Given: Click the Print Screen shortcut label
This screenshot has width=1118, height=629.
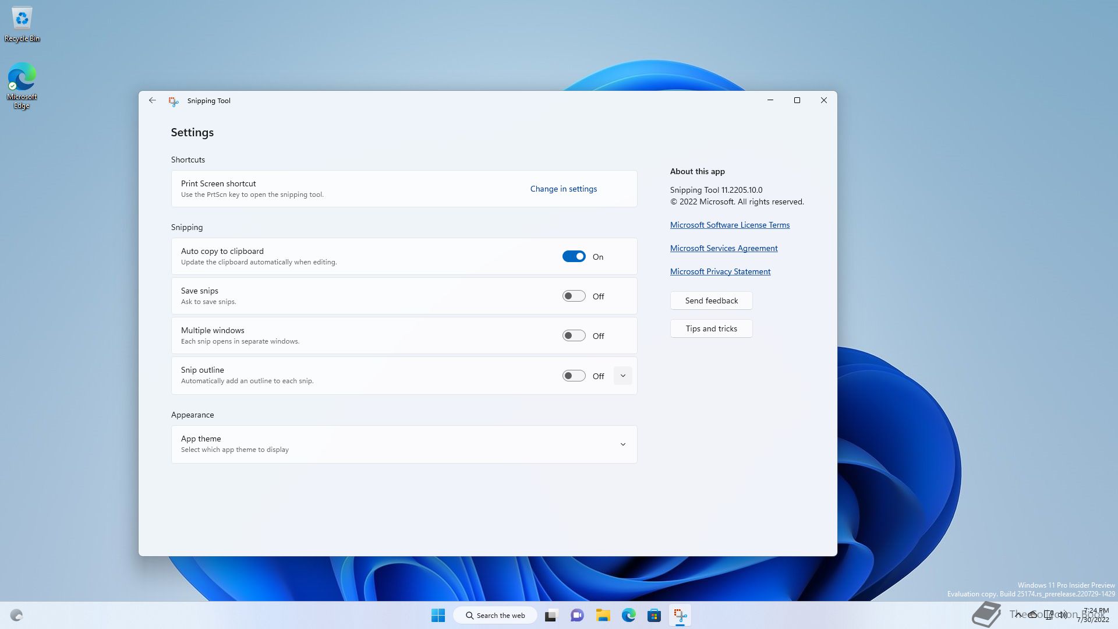Looking at the screenshot, I should click(218, 183).
